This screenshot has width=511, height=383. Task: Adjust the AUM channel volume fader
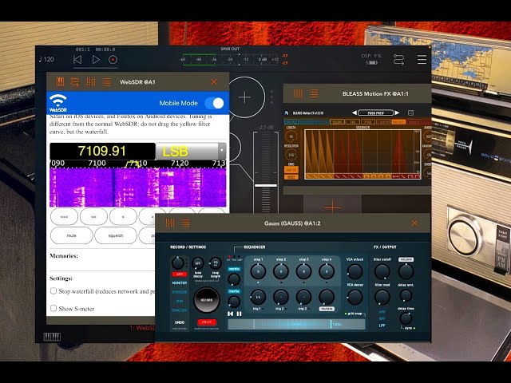pos(266,185)
